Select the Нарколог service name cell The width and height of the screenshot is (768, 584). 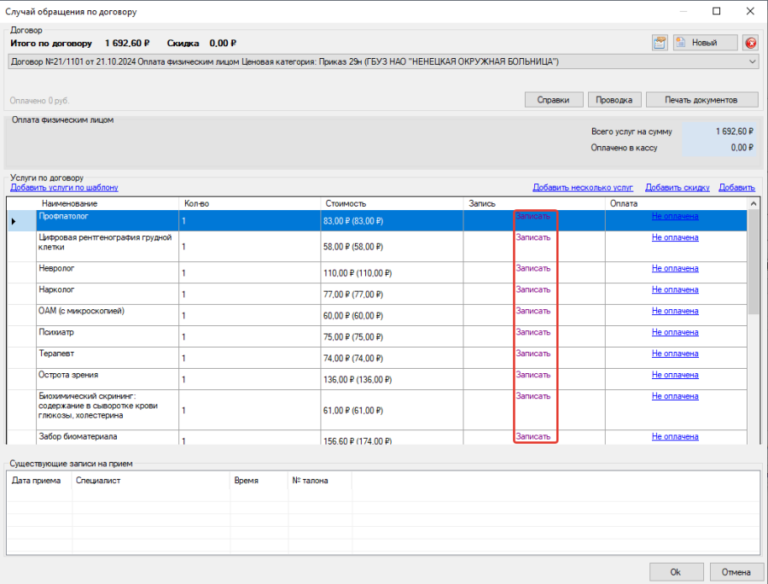(x=108, y=294)
